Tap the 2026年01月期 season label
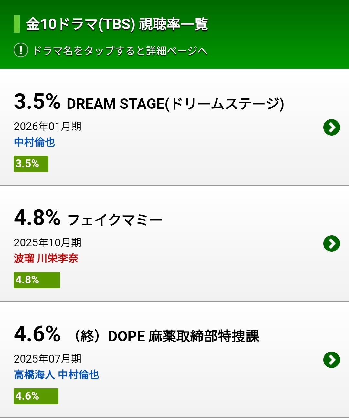 pyautogui.click(x=48, y=126)
